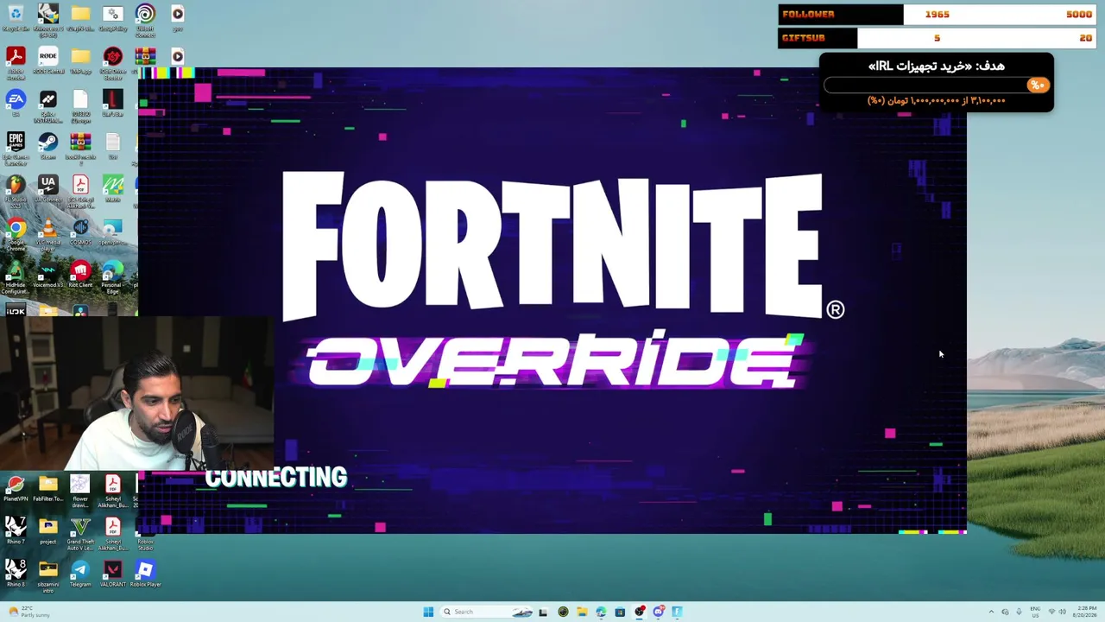Click the FOLLOWER goal progress bar
The image size is (1105, 622).
937,15
